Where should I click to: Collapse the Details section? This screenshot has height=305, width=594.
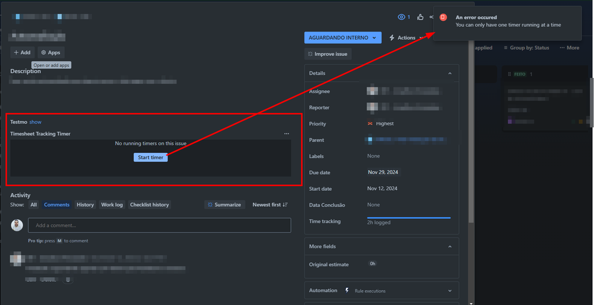450,74
